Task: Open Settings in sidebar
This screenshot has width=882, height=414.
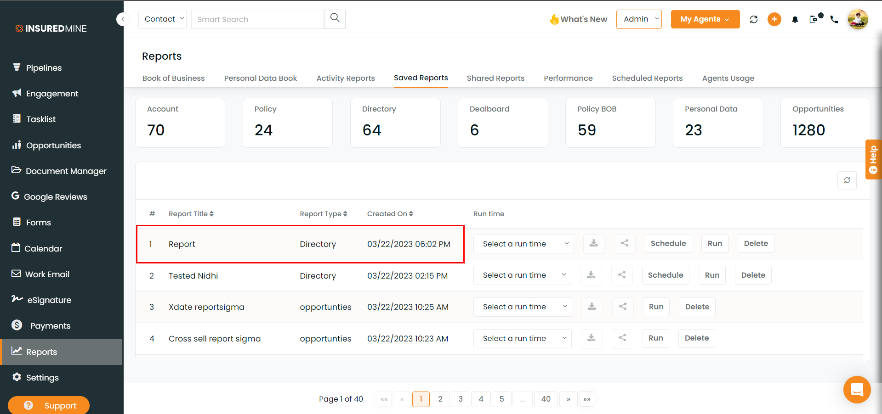Action: click(x=42, y=378)
